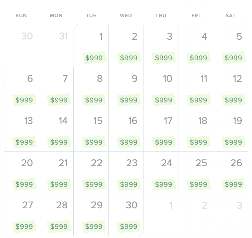Click the $999 price label under day 15

coord(94,142)
